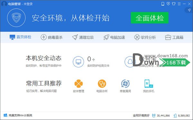Image resolution: width=193 pixels, height=120 pixels.
Task: Open the main menu hamburger icon
Action: coord(179,4)
